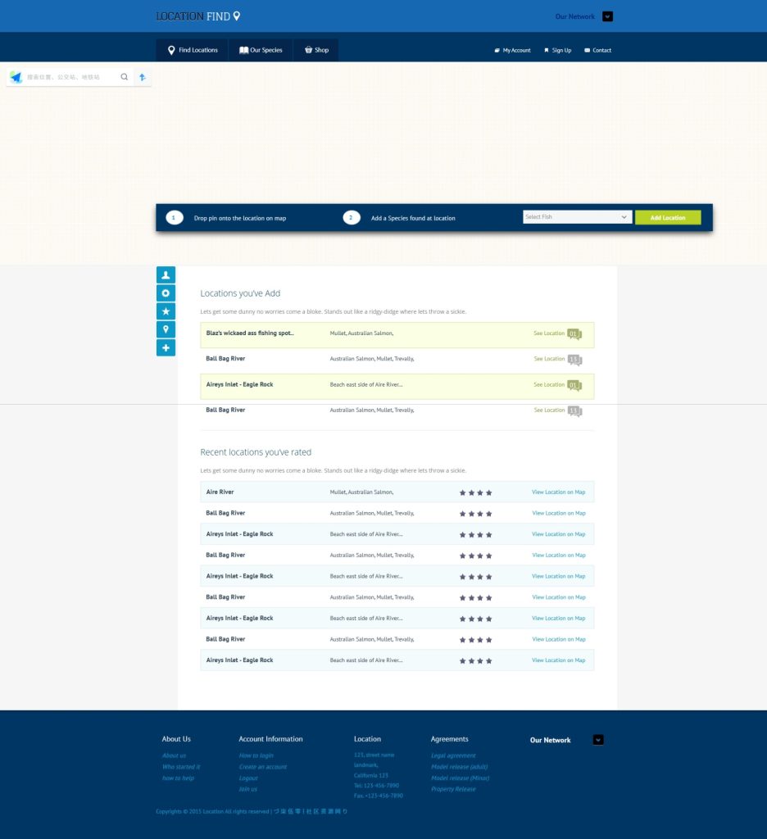The height and width of the screenshot is (839, 767).
Task: Click the map search magnifier icon
Action: [125, 77]
